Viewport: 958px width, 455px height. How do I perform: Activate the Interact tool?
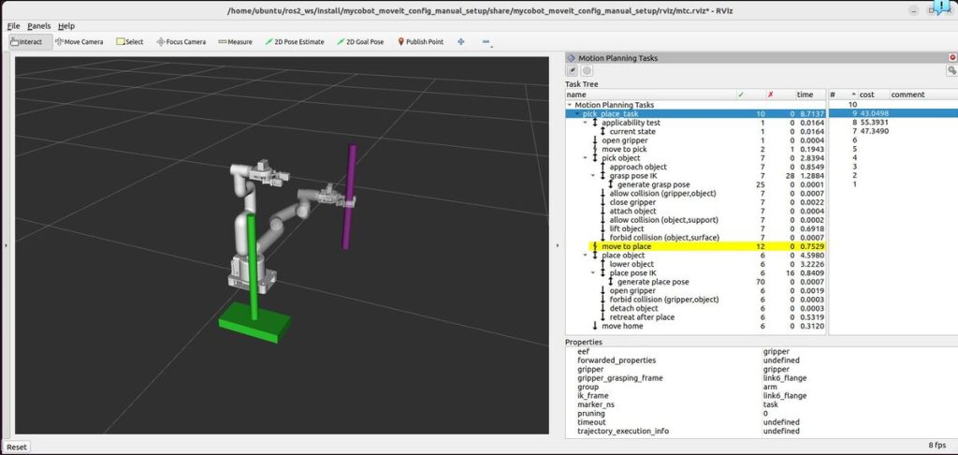(x=26, y=41)
